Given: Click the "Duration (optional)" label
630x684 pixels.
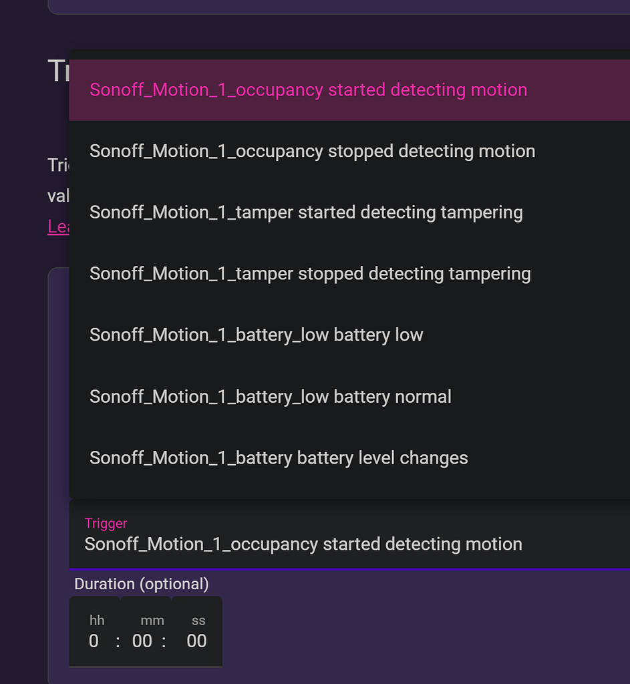Looking at the screenshot, I should 142,583.
